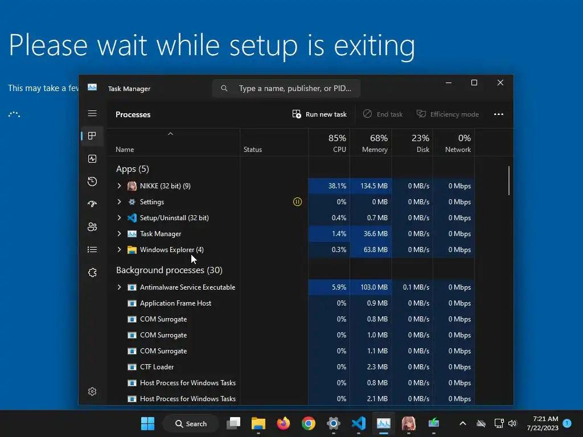
Task: Switch to NIKKE app on the taskbar
Action: point(409,423)
